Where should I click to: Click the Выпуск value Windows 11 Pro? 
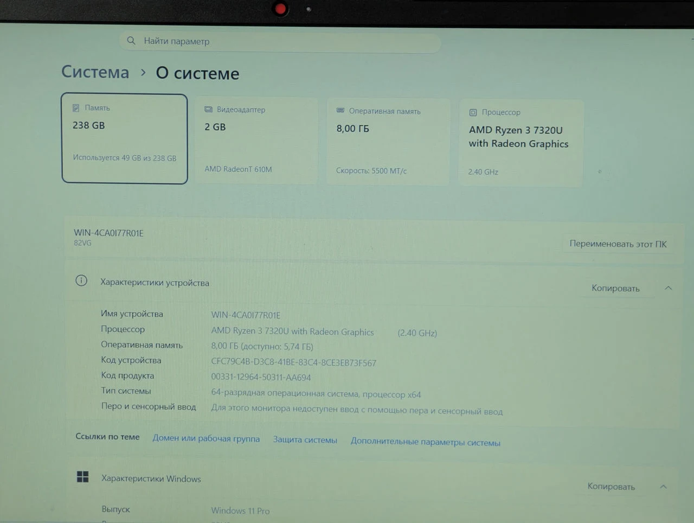(240, 511)
